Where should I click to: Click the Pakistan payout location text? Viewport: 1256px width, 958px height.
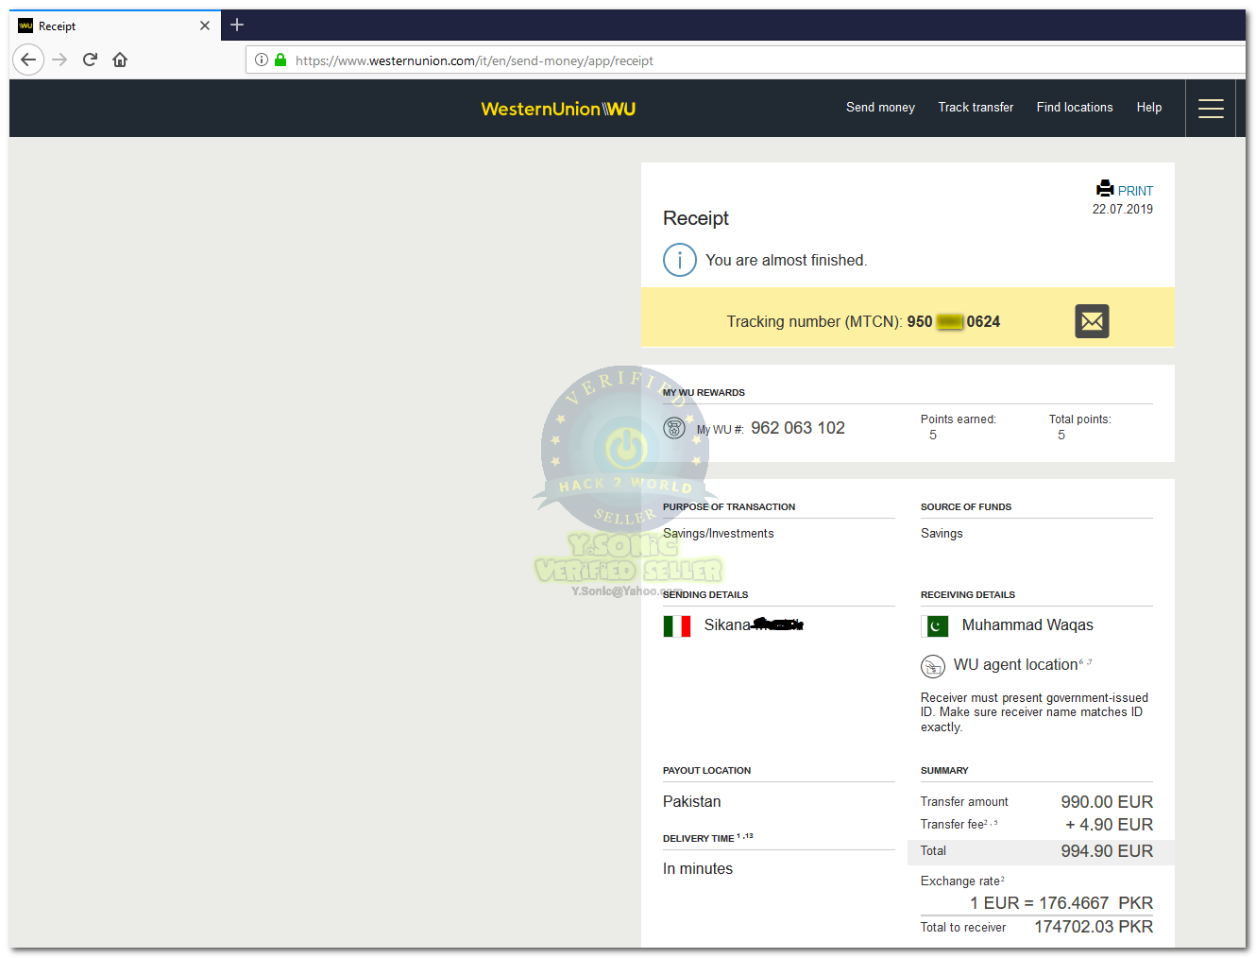tap(691, 801)
